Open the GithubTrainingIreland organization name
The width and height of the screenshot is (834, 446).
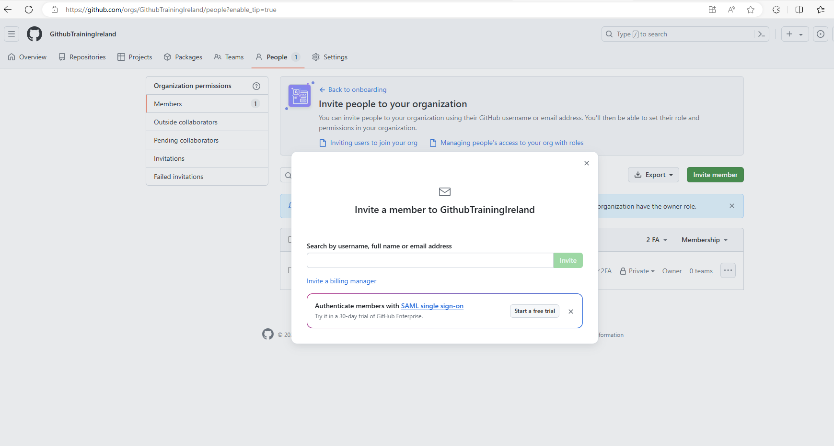click(83, 34)
